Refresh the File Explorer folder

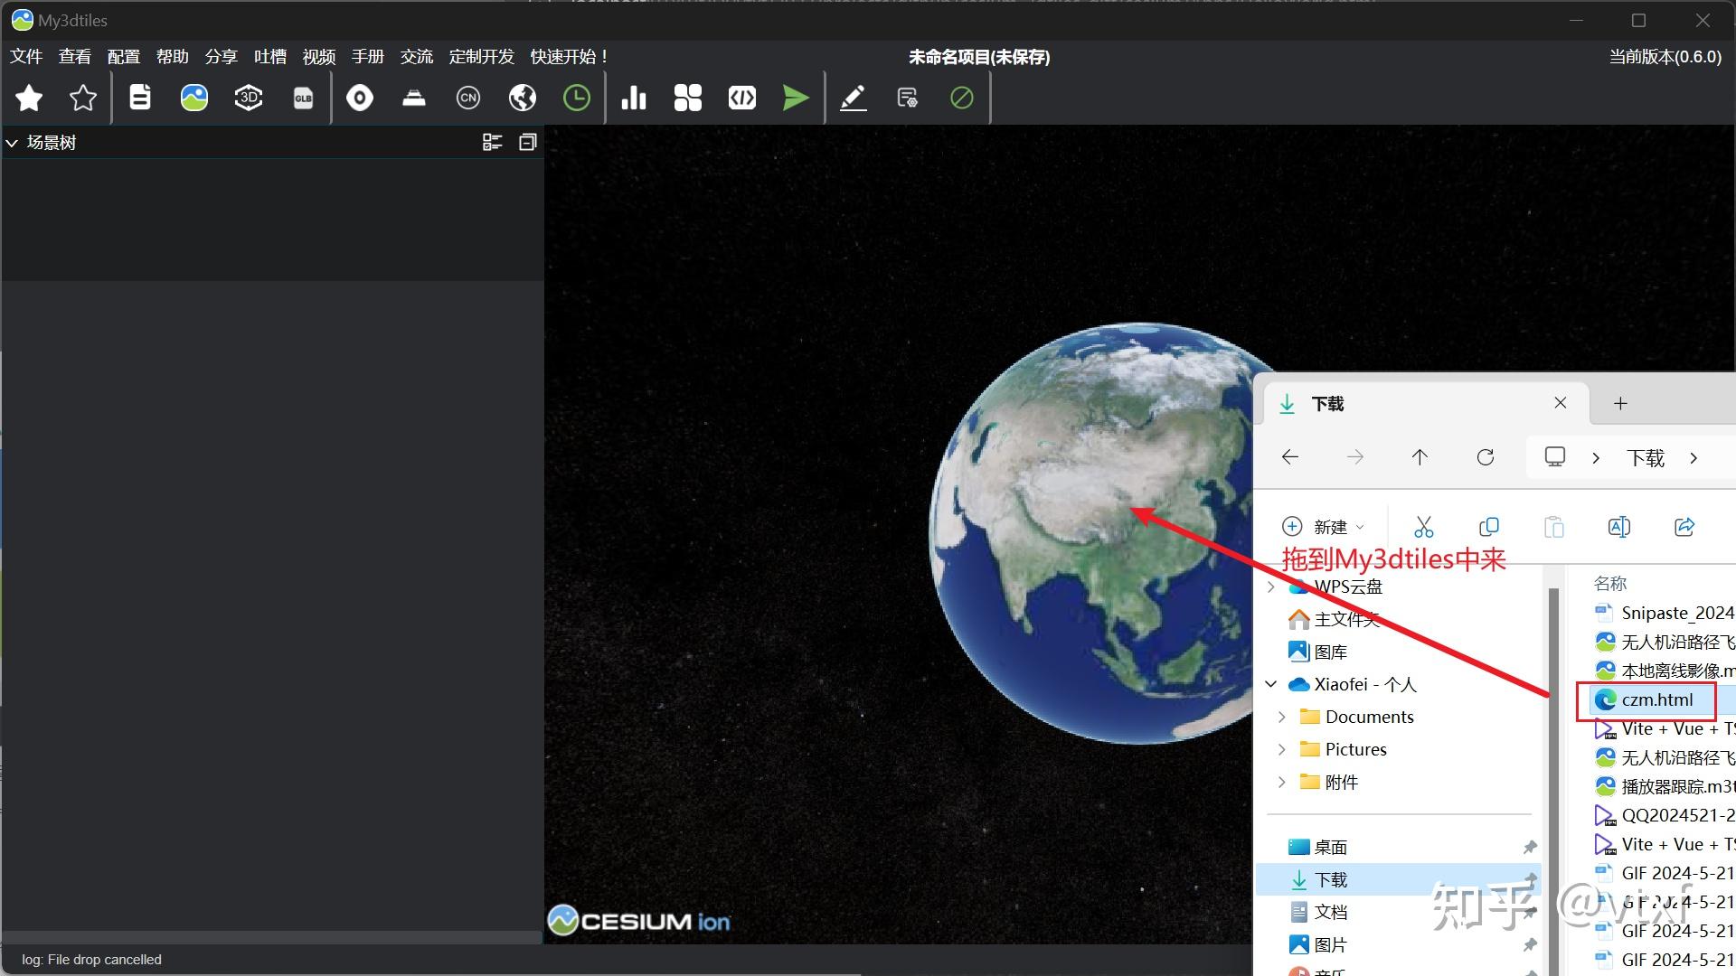[x=1486, y=457]
